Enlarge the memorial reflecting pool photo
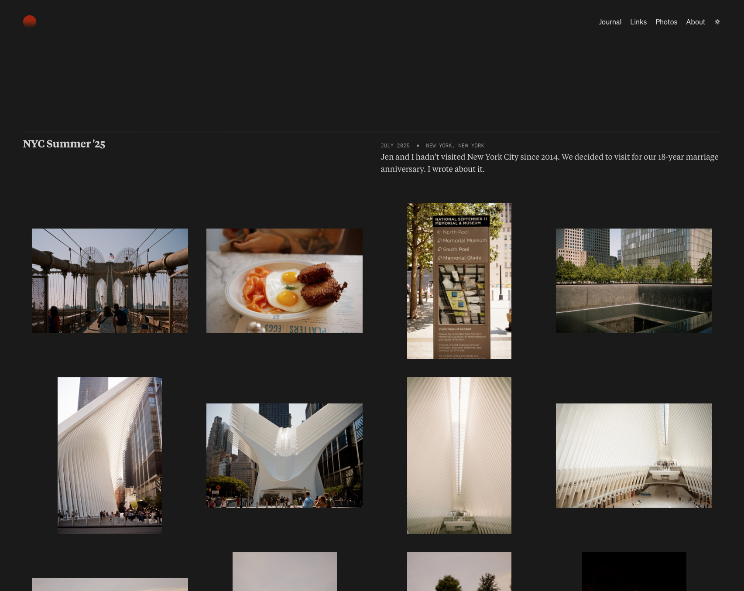744x591 pixels. 634,280
